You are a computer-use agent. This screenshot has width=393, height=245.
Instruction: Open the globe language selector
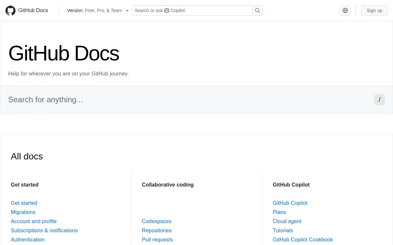345,10
